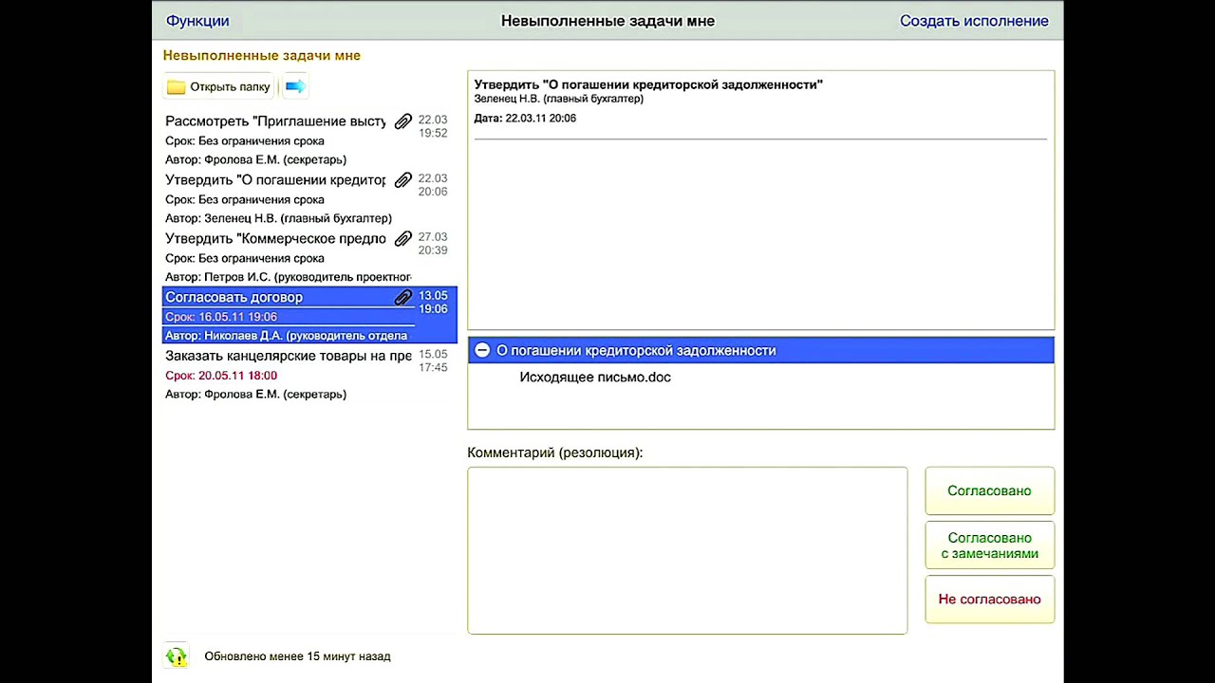
Task: Click the Согласовано с замечаниями button
Action: [x=989, y=545]
